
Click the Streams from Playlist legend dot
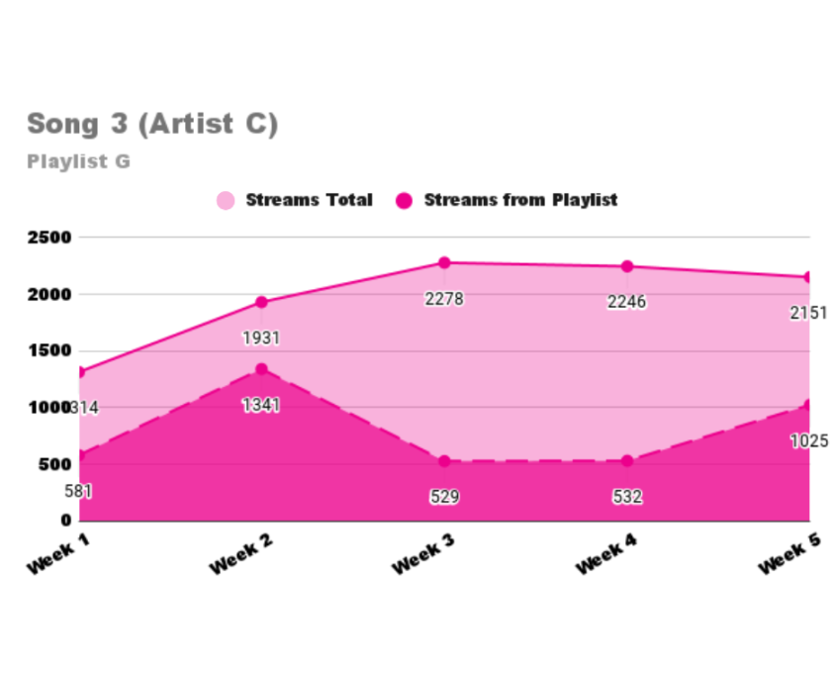pyautogui.click(x=404, y=201)
